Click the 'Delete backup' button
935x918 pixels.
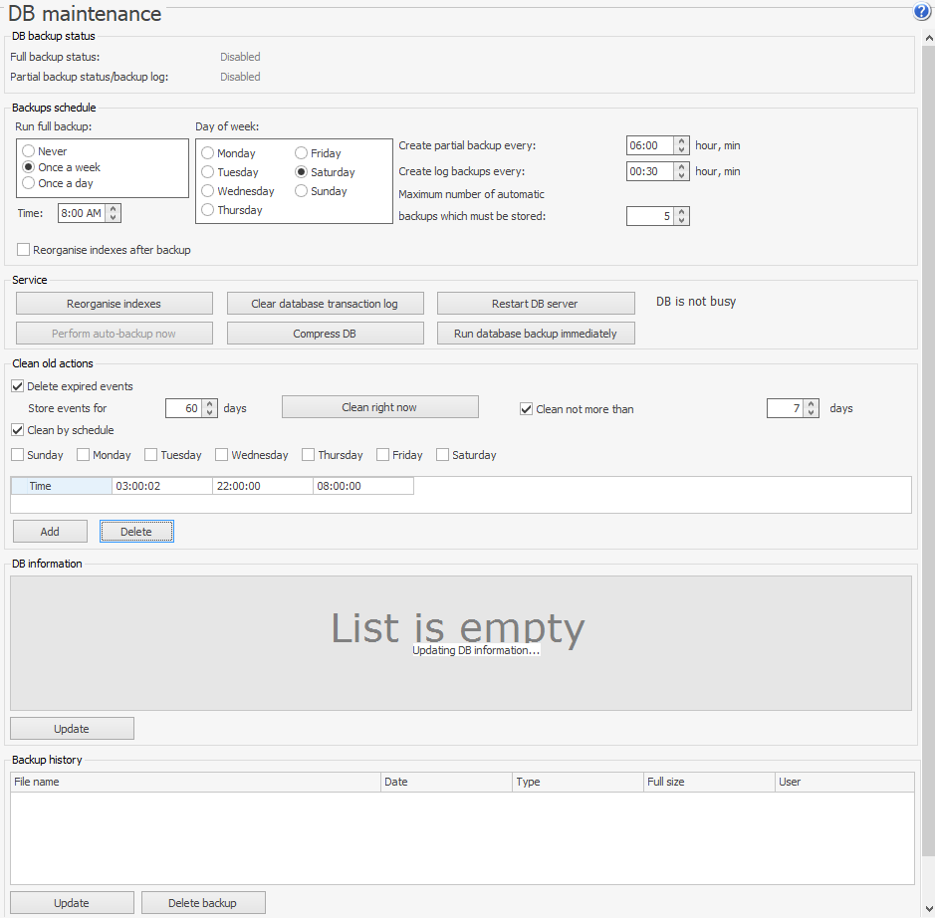[203, 903]
